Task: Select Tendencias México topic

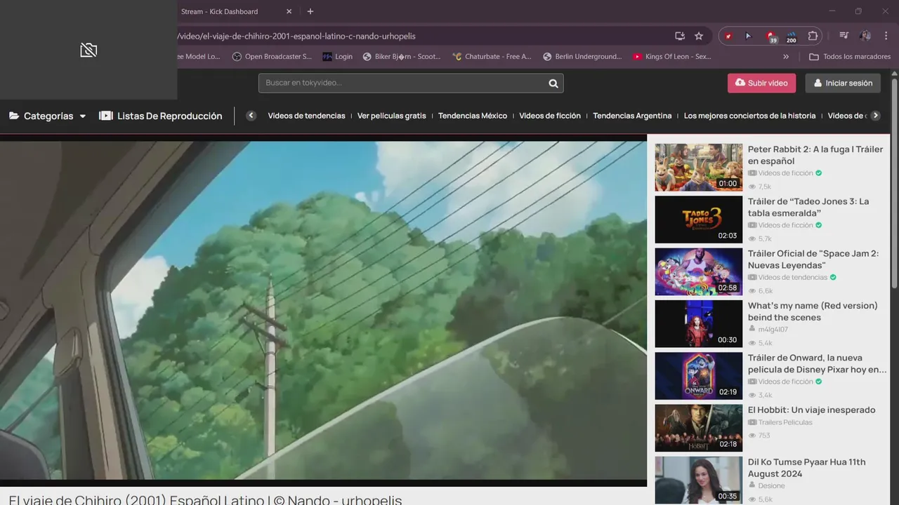Action: tap(473, 116)
